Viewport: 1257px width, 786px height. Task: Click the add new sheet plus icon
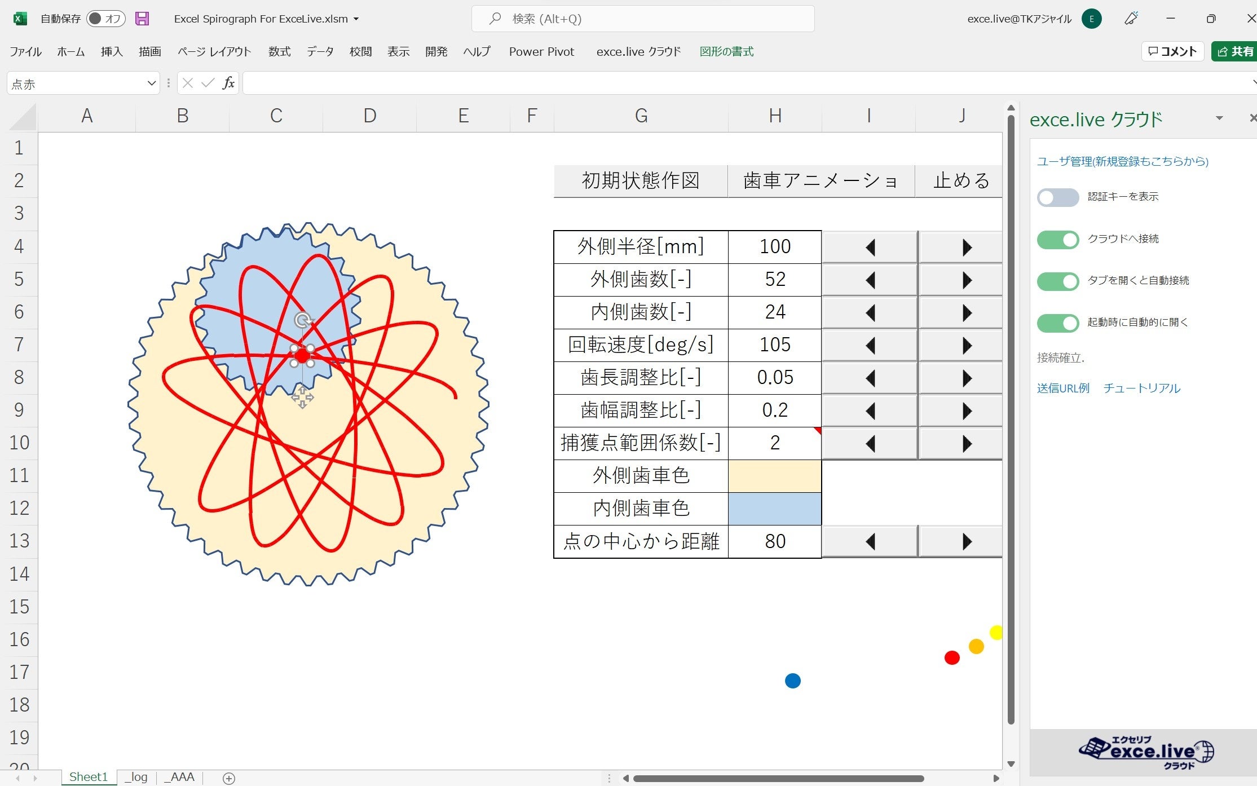228,778
